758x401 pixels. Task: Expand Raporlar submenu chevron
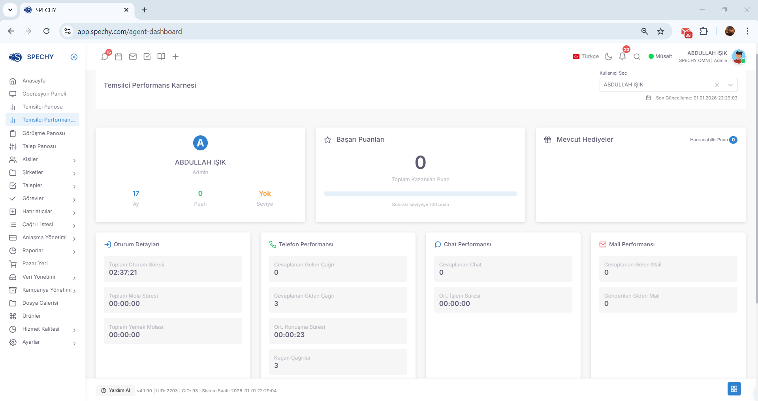(x=74, y=251)
